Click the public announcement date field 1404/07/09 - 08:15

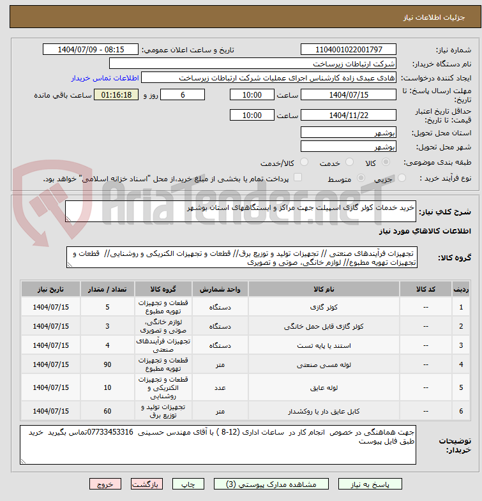(x=91, y=50)
